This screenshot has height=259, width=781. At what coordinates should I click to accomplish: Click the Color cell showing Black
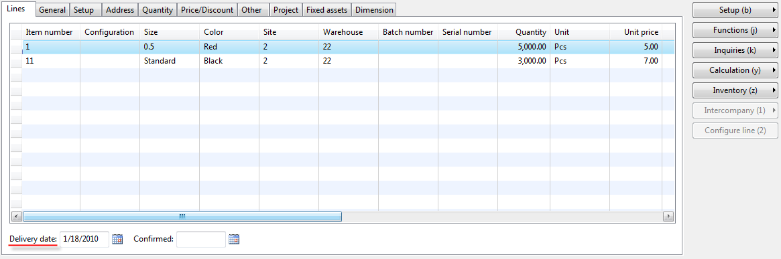tap(230, 61)
